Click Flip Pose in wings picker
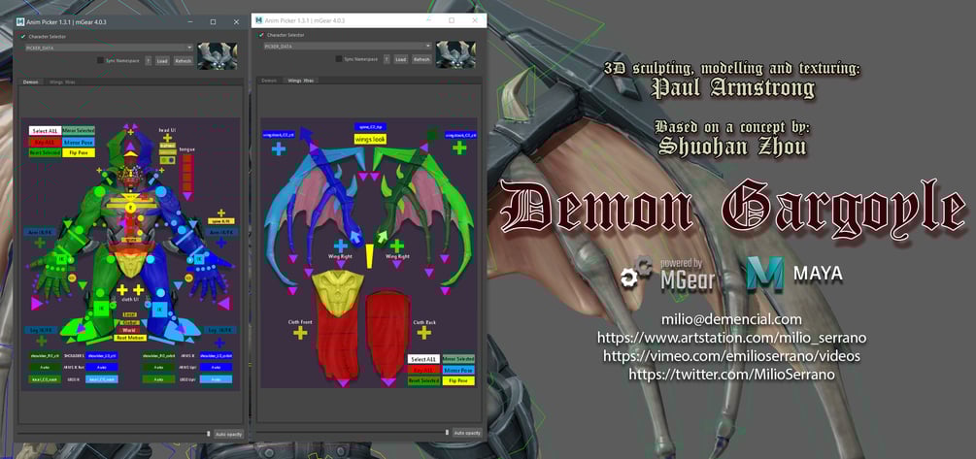976x459 pixels. [458, 380]
